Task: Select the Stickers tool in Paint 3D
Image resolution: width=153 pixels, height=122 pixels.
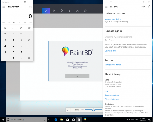Action: point(62,11)
